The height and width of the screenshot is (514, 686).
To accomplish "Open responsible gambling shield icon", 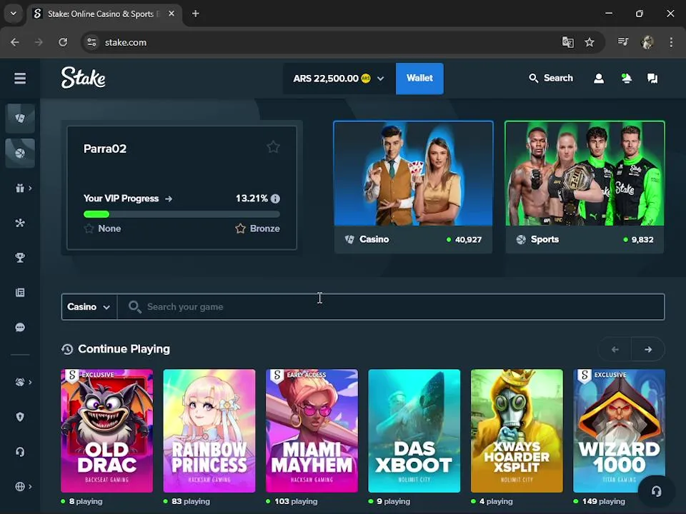I will pos(20,417).
